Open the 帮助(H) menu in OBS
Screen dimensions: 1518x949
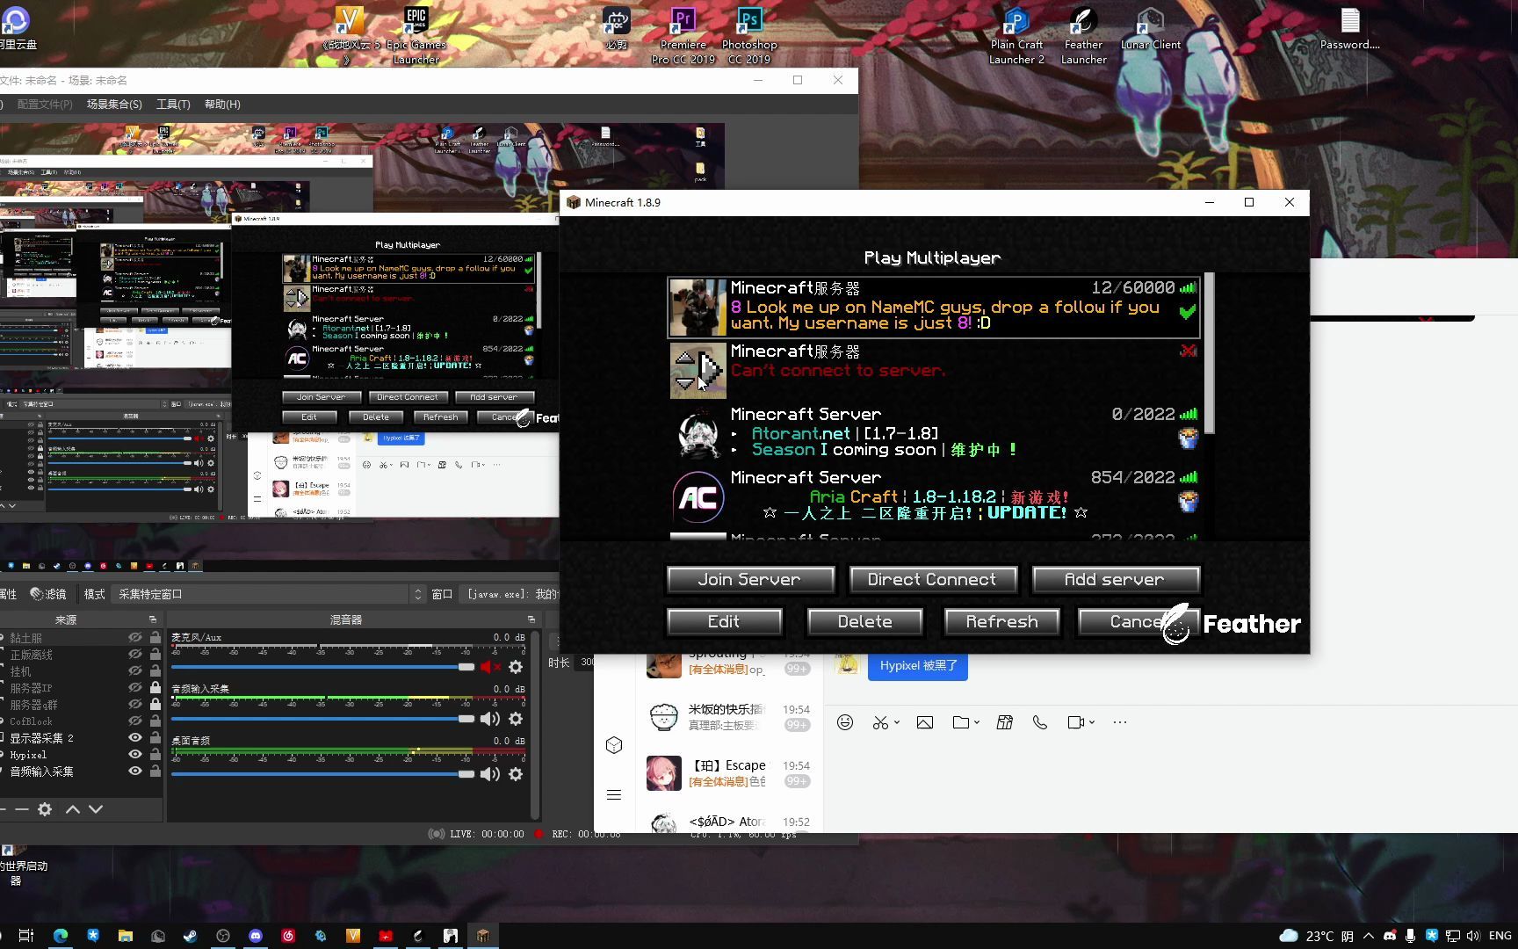(x=222, y=105)
